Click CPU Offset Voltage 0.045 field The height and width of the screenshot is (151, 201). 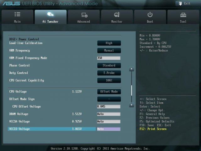(x=109, y=106)
